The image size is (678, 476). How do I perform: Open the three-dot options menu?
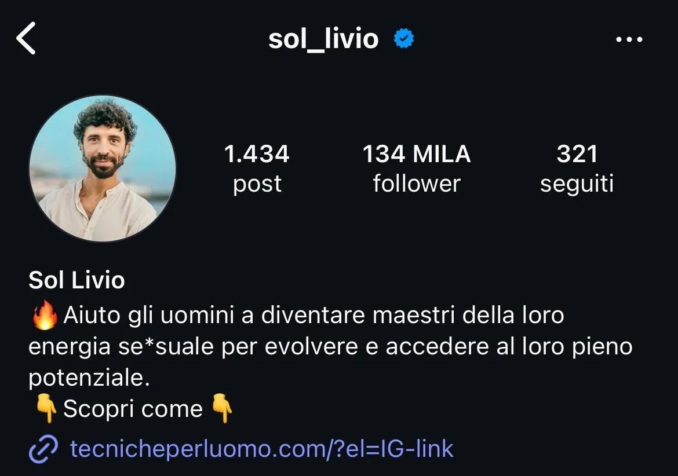click(x=629, y=39)
